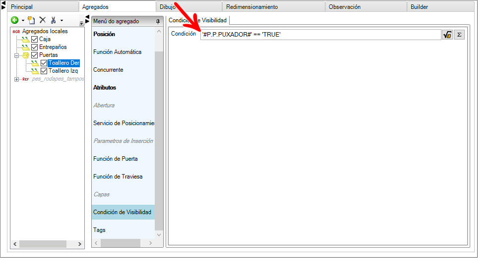
Task: Select Agregados locales root tree item
Action: [x=45, y=31]
